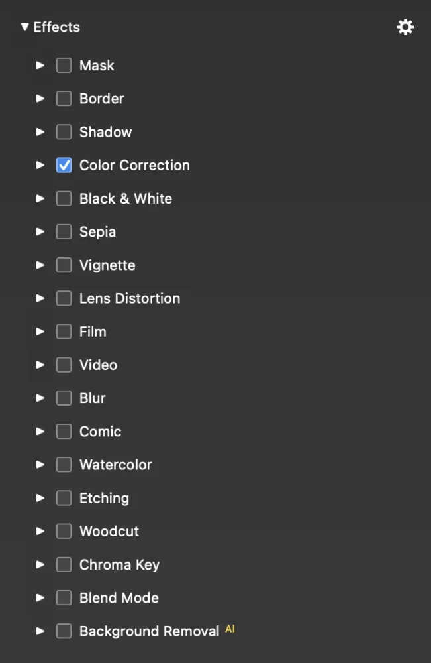This screenshot has height=663, width=431.
Task: Collapse the Effects section triangle
Action: pos(25,27)
